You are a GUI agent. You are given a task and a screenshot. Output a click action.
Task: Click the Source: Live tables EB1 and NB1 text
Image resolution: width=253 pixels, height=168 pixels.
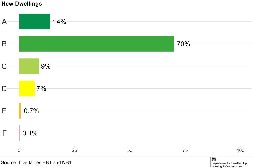(36, 162)
